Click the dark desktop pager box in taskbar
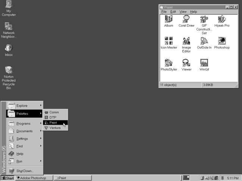This screenshot has width=242, height=181. pyautogui.click(x=186, y=178)
